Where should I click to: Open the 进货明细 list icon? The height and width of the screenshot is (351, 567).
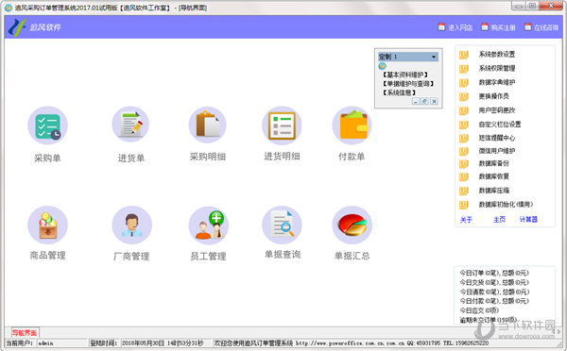282,125
